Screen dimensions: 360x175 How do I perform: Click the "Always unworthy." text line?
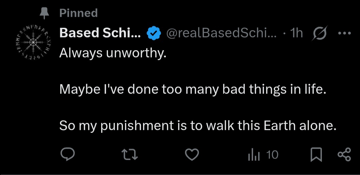(113, 53)
